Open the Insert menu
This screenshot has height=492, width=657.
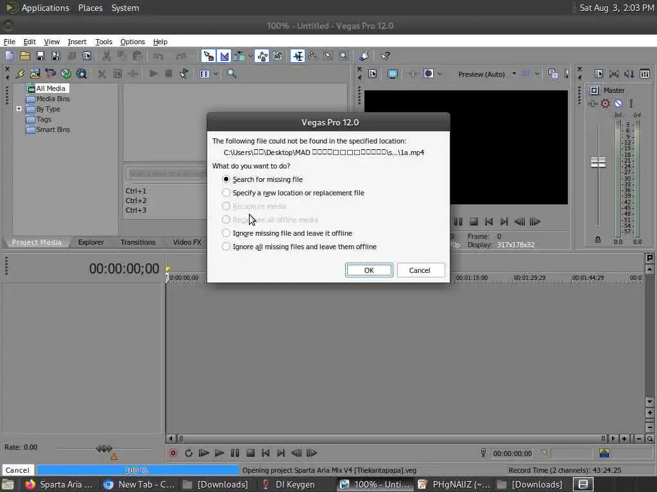[x=77, y=42]
